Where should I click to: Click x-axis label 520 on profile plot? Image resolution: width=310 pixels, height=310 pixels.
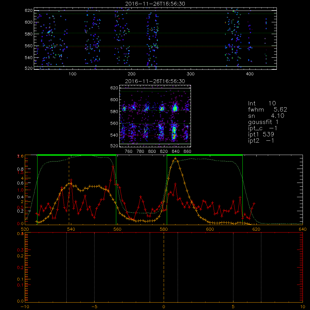(25, 229)
